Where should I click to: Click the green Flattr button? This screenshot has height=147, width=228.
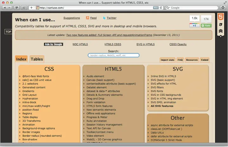pos(206,25)
